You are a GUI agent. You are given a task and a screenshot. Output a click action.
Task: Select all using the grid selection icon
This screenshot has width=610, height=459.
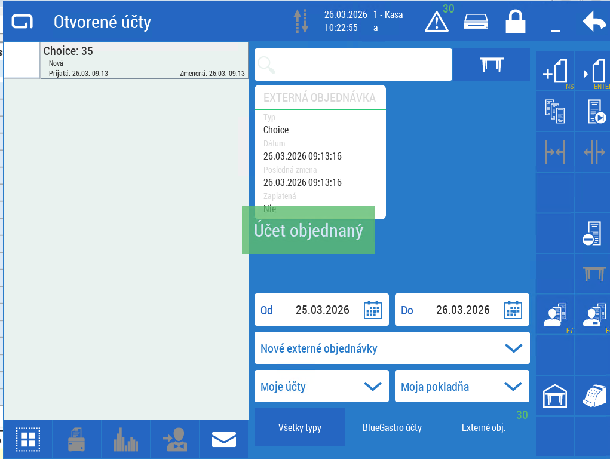(x=28, y=440)
